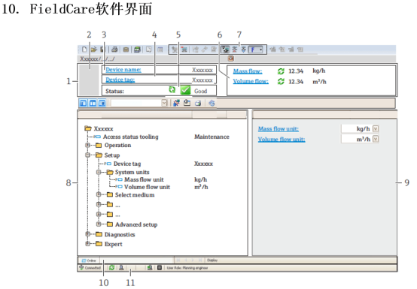Click the black square icon in status bar
Screen dimensions: 417x289
160,267
